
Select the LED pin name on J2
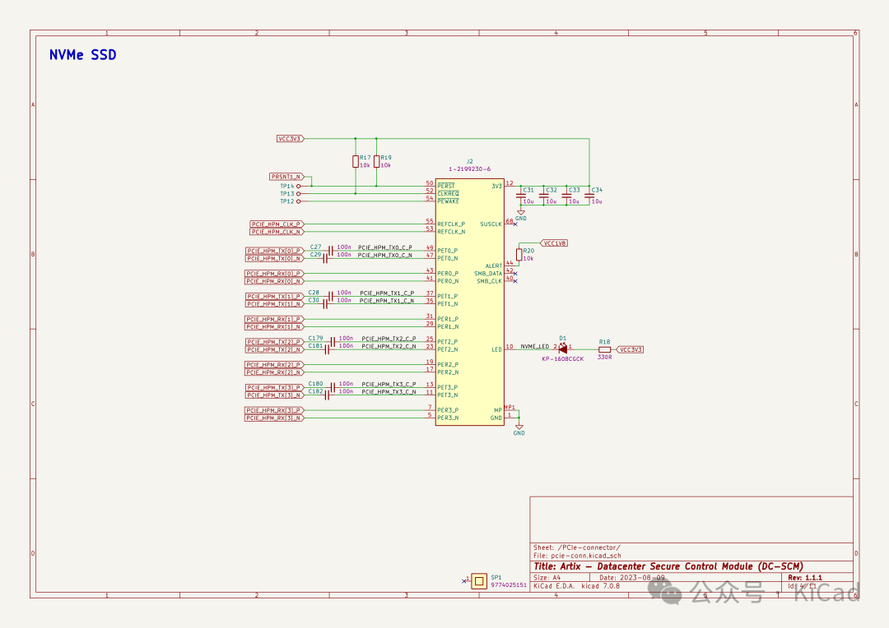(x=496, y=349)
